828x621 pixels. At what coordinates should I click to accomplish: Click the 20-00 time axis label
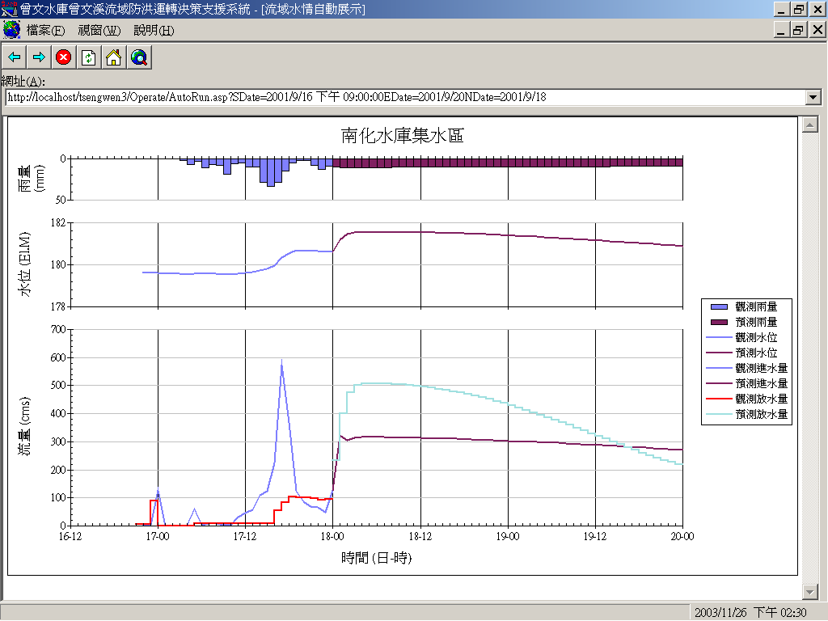pos(682,537)
